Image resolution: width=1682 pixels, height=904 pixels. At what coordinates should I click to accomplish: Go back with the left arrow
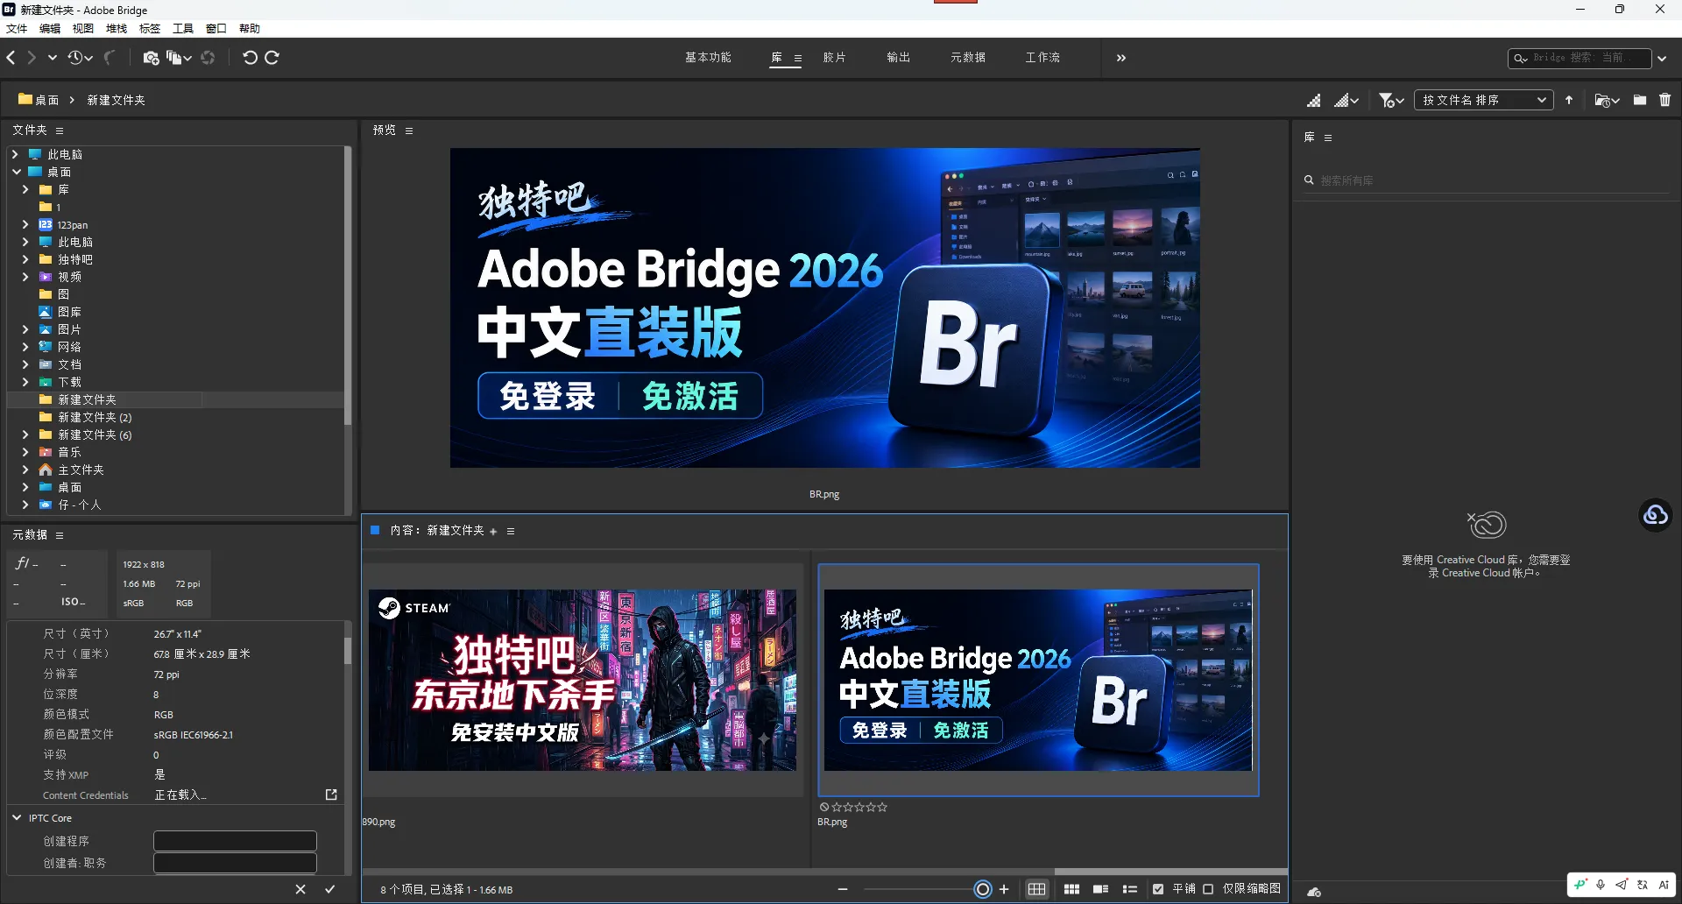click(x=11, y=58)
